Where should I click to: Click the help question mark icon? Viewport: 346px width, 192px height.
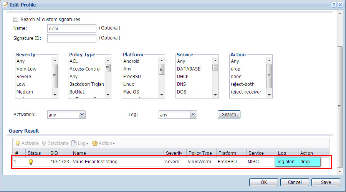[334, 4]
